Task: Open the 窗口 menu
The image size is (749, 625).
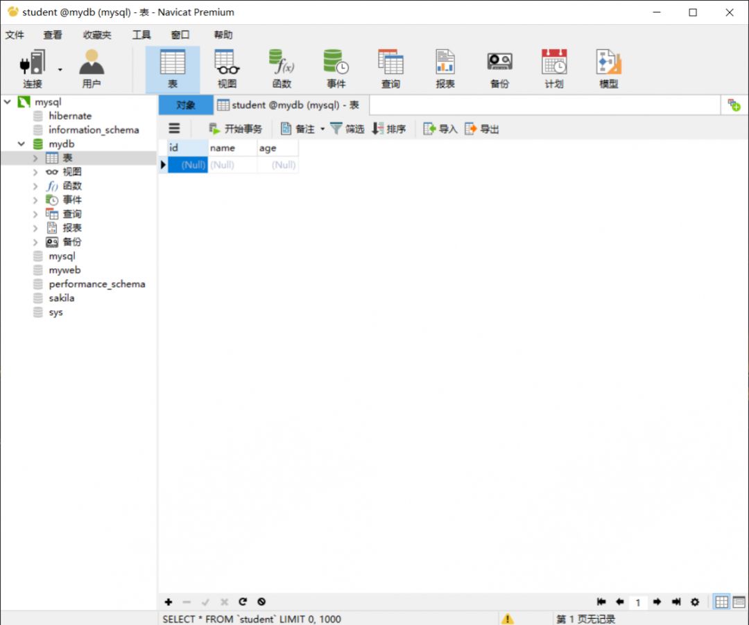Action: pos(180,35)
